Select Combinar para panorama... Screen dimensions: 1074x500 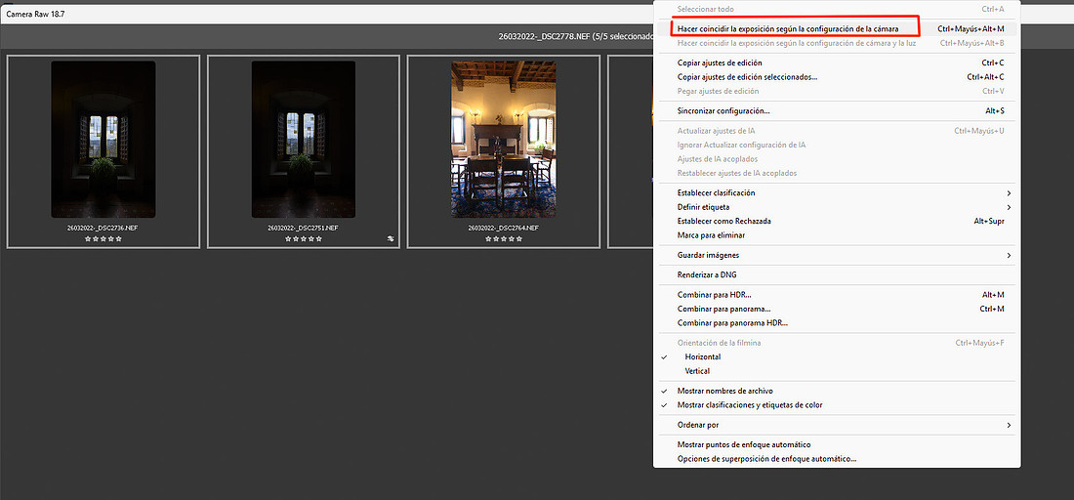click(837, 309)
